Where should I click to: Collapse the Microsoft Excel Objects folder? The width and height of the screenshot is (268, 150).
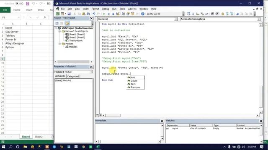[x=59, y=31]
